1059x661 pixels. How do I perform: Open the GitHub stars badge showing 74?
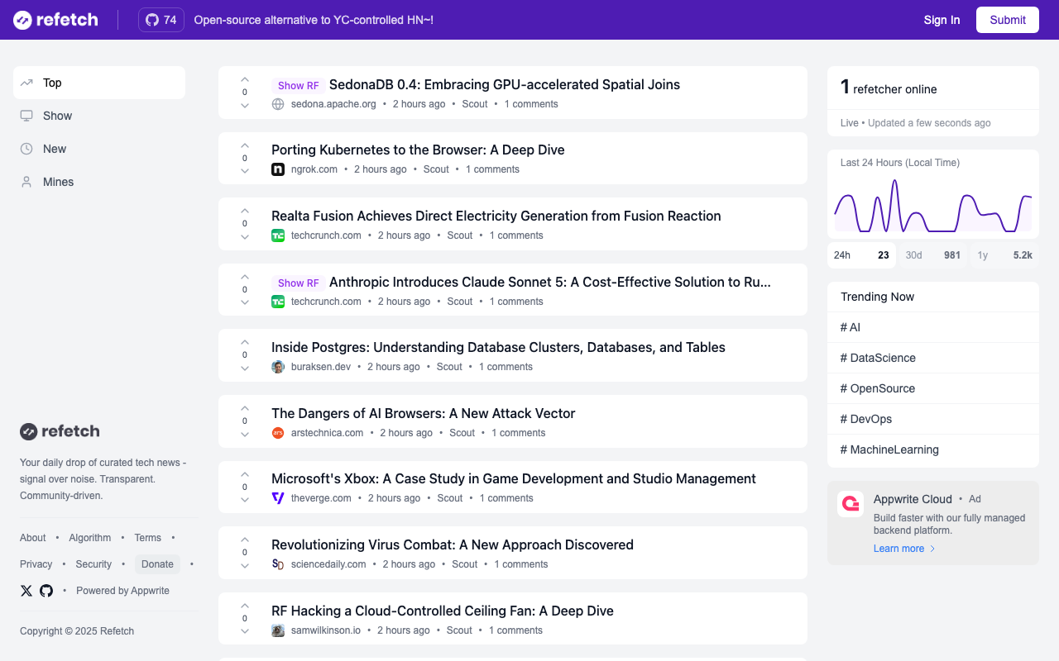tap(161, 20)
